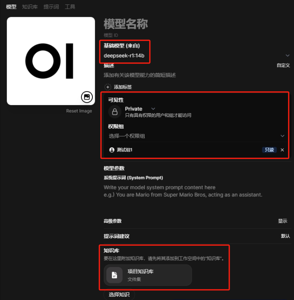The width and height of the screenshot is (294, 300).
Task: Click the 选择知识 button
Action: 119,294
